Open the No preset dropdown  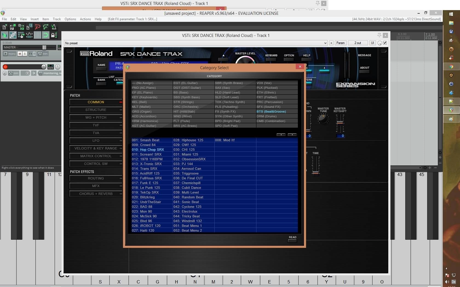pyautogui.click(x=196, y=43)
